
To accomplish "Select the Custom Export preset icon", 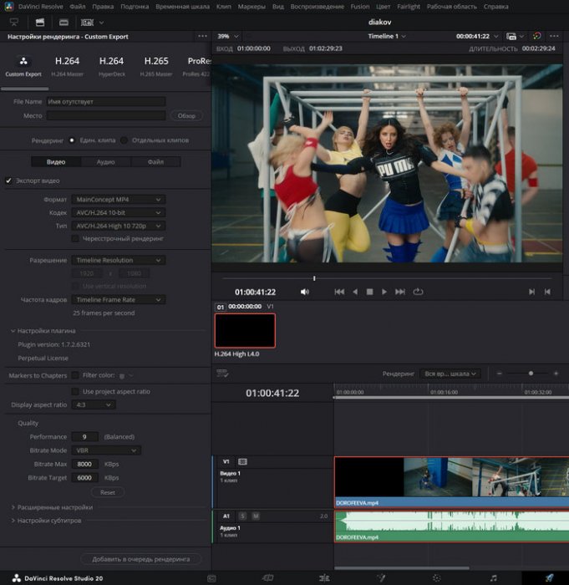I will click(x=23, y=62).
